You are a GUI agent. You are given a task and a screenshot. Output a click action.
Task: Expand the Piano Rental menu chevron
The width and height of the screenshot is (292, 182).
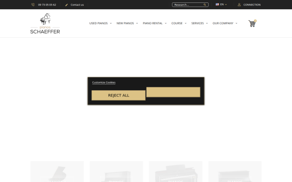click(165, 23)
